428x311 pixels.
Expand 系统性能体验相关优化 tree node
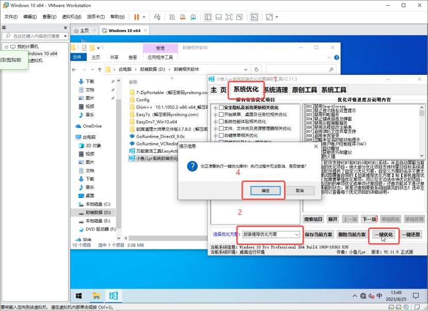point(216,121)
